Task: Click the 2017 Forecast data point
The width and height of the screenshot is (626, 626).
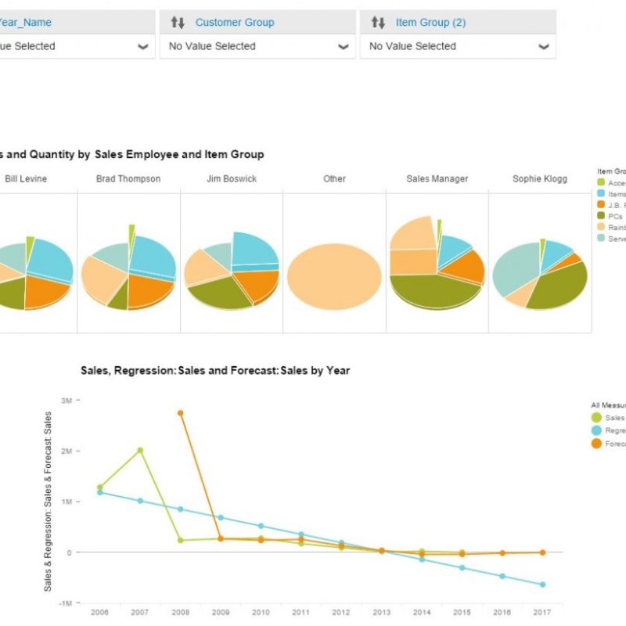Action: pyautogui.click(x=542, y=552)
